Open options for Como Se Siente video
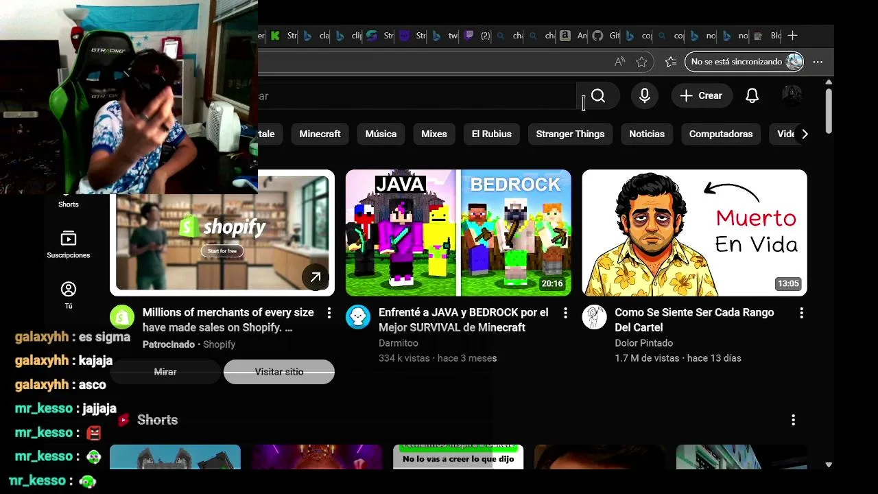 point(801,313)
